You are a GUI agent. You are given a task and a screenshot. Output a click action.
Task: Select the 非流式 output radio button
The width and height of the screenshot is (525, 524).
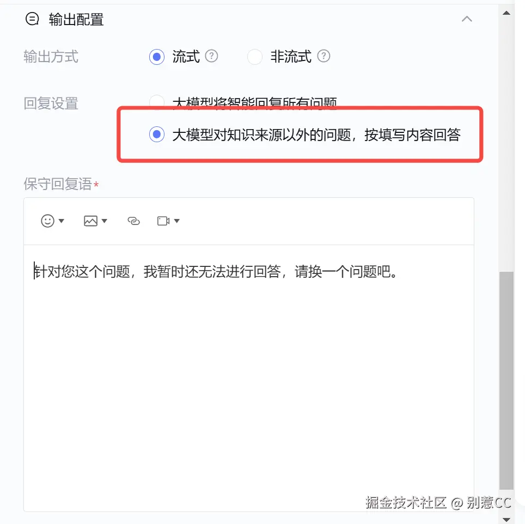[255, 57]
